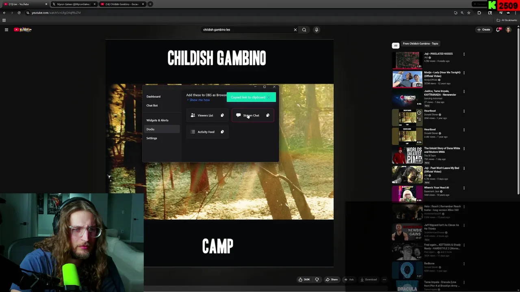
Task: Share the video
Action: coord(331,279)
